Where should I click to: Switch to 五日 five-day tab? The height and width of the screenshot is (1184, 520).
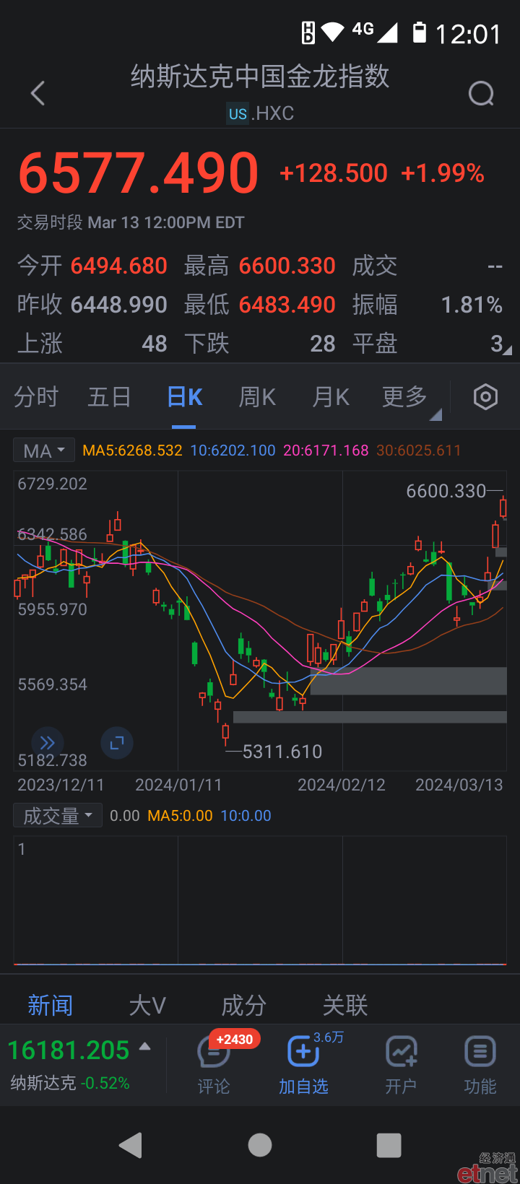(x=110, y=397)
